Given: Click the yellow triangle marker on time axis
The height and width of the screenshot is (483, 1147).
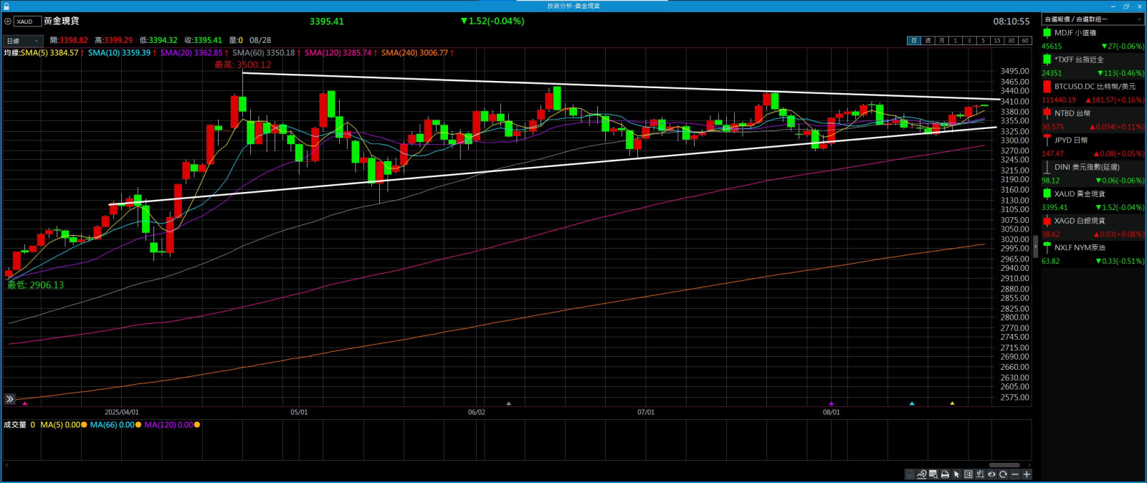Looking at the screenshot, I should pos(952,403).
